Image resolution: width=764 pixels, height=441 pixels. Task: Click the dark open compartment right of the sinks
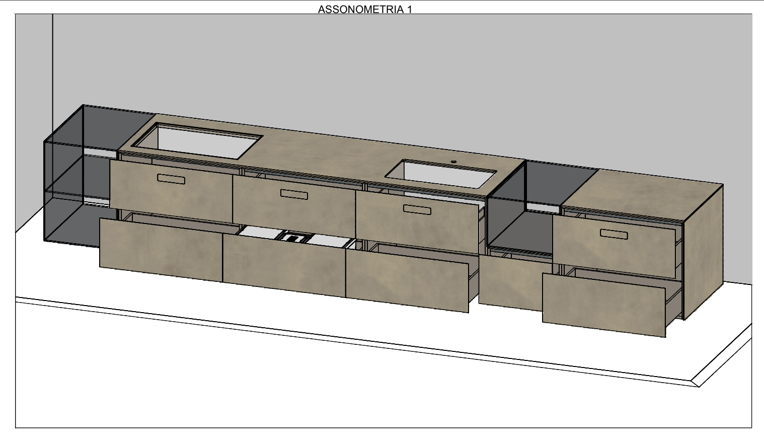coord(521,206)
